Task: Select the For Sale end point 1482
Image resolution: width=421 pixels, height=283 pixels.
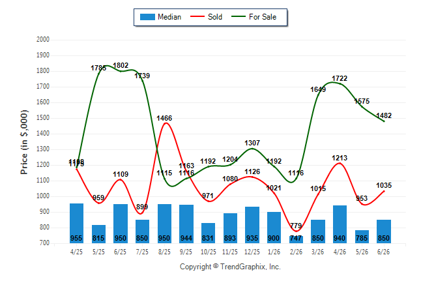Action: pos(384,121)
